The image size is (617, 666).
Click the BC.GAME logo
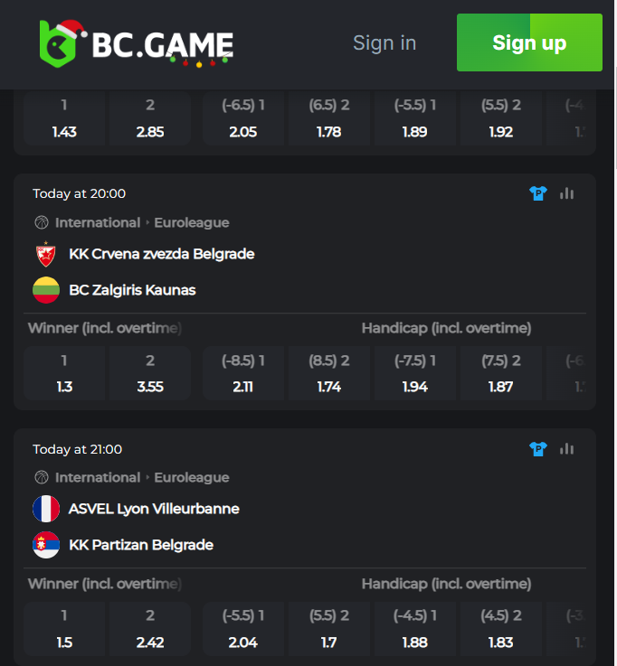tap(136, 44)
